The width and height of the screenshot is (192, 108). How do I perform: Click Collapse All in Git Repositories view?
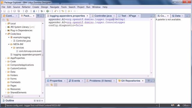48,85
